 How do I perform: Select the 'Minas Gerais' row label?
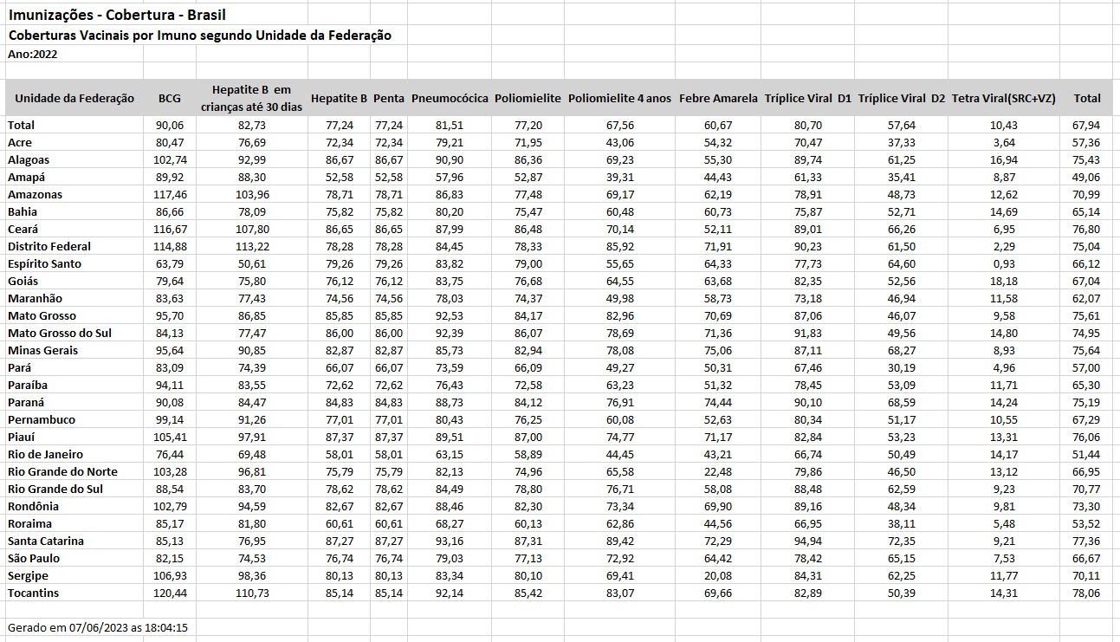coord(42,350)
